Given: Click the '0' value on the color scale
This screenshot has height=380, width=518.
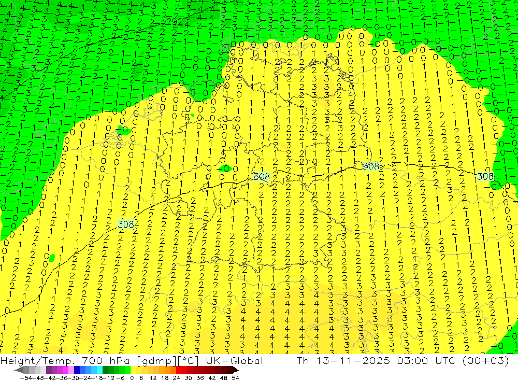Looking at the screenshot, I should (132, 378).
